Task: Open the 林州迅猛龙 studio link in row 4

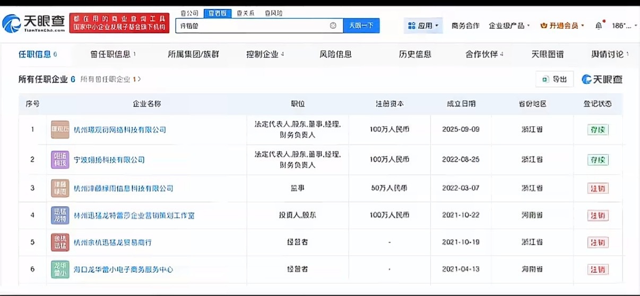Action: (x=134, y=215)
